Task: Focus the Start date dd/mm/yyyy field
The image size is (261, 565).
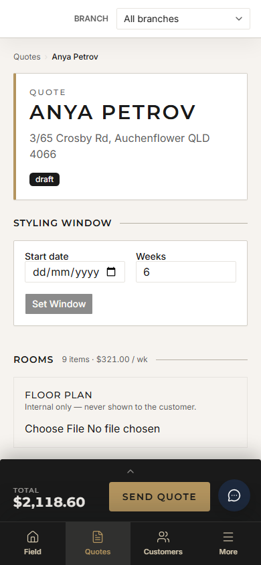Action: tap(75, 272)
